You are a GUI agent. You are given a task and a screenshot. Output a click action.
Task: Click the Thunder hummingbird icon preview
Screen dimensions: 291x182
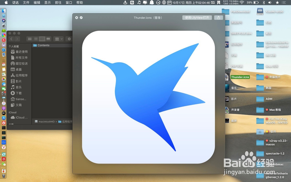point(148,97)
